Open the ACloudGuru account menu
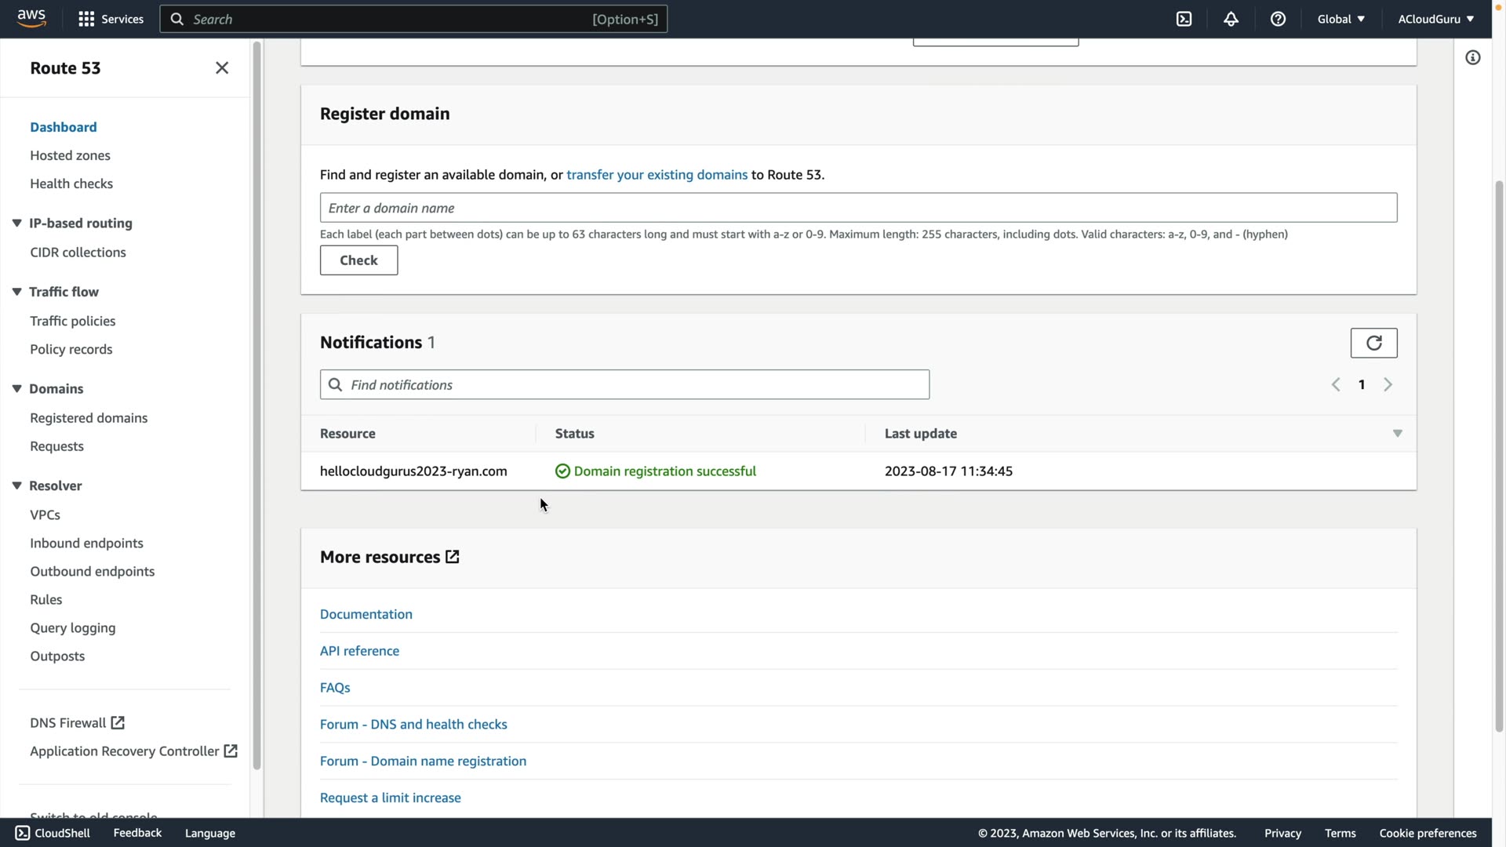Screen dimensions: 1506x847 [x=1435, y=19]
